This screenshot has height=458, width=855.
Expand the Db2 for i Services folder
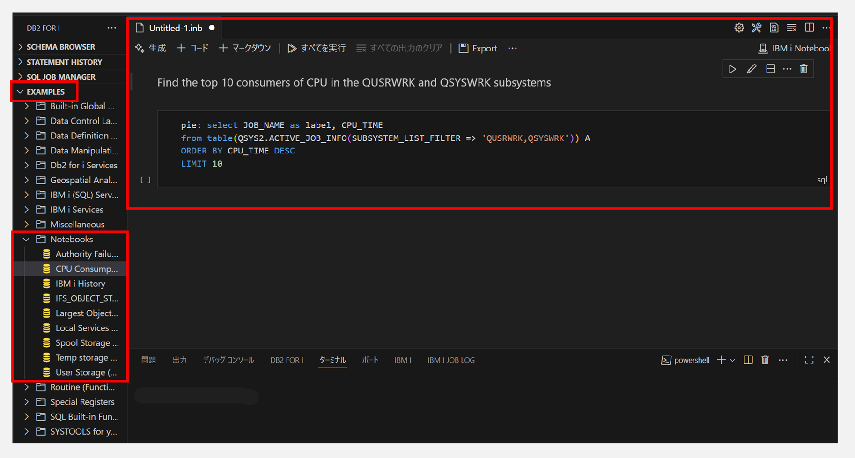[70, 165]
